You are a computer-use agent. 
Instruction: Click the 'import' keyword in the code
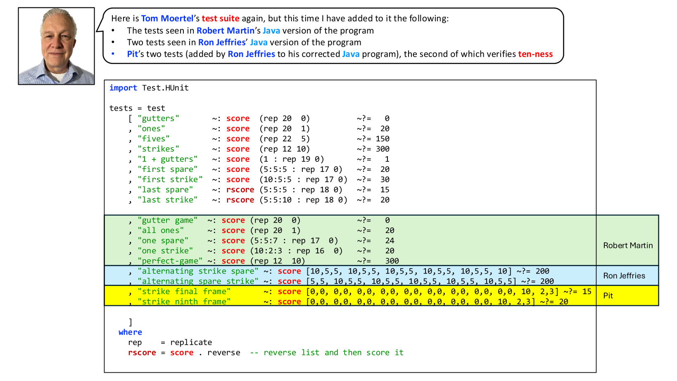point(123,88)
